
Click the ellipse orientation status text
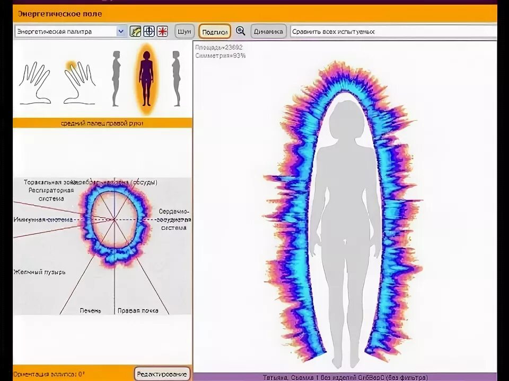49,374
